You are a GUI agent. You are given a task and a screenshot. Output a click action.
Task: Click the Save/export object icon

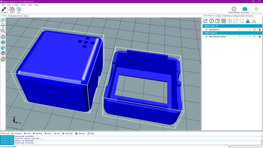click(205, 21)
